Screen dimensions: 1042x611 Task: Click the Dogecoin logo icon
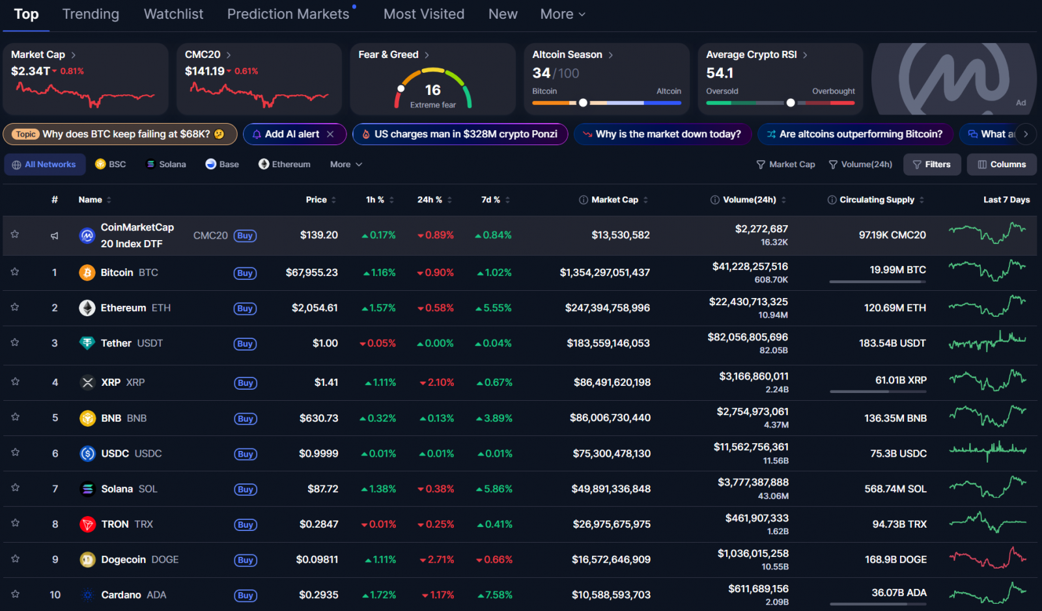pos(87,560)
